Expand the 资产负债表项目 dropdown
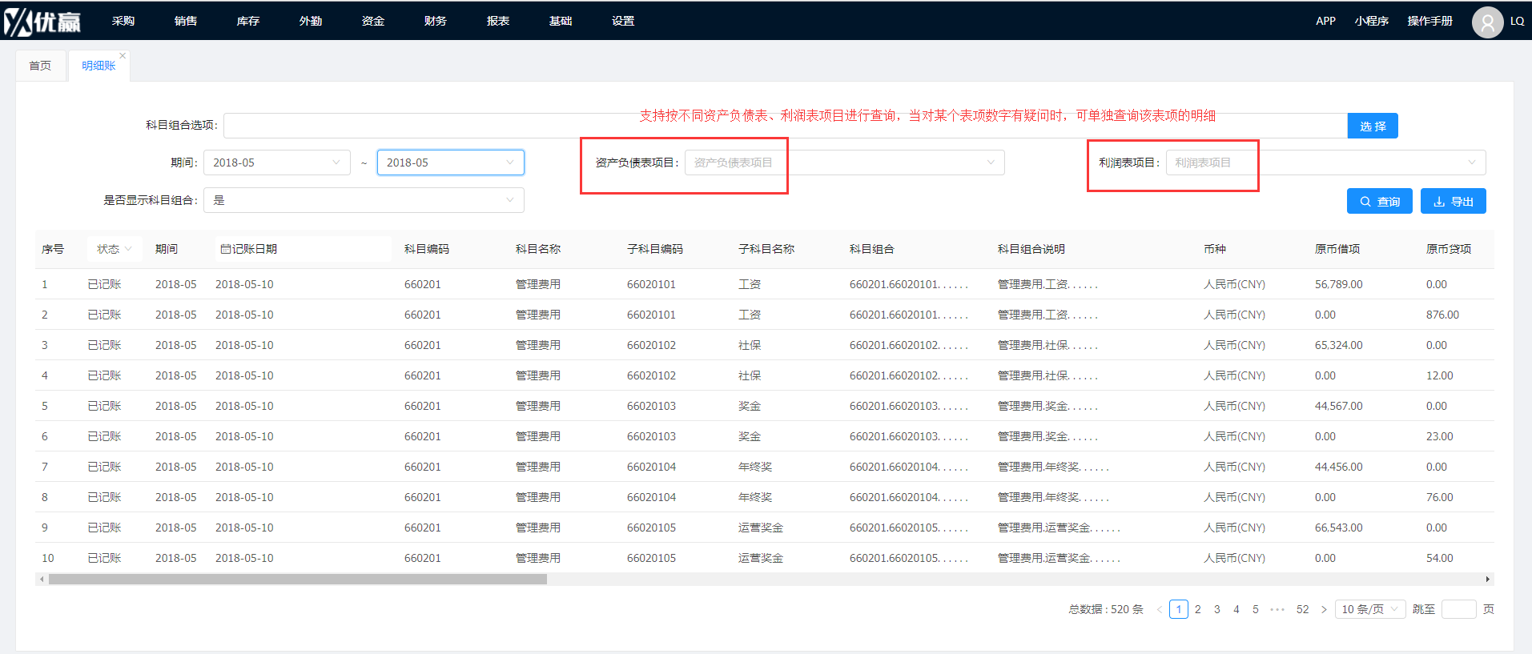 click(844, 162)
